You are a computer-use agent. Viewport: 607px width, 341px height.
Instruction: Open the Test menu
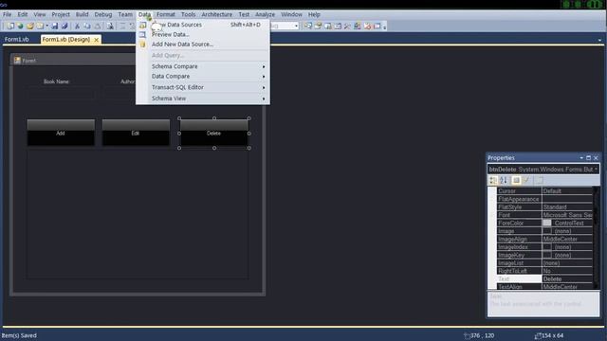pyautogui.click(x=244, y=14)
